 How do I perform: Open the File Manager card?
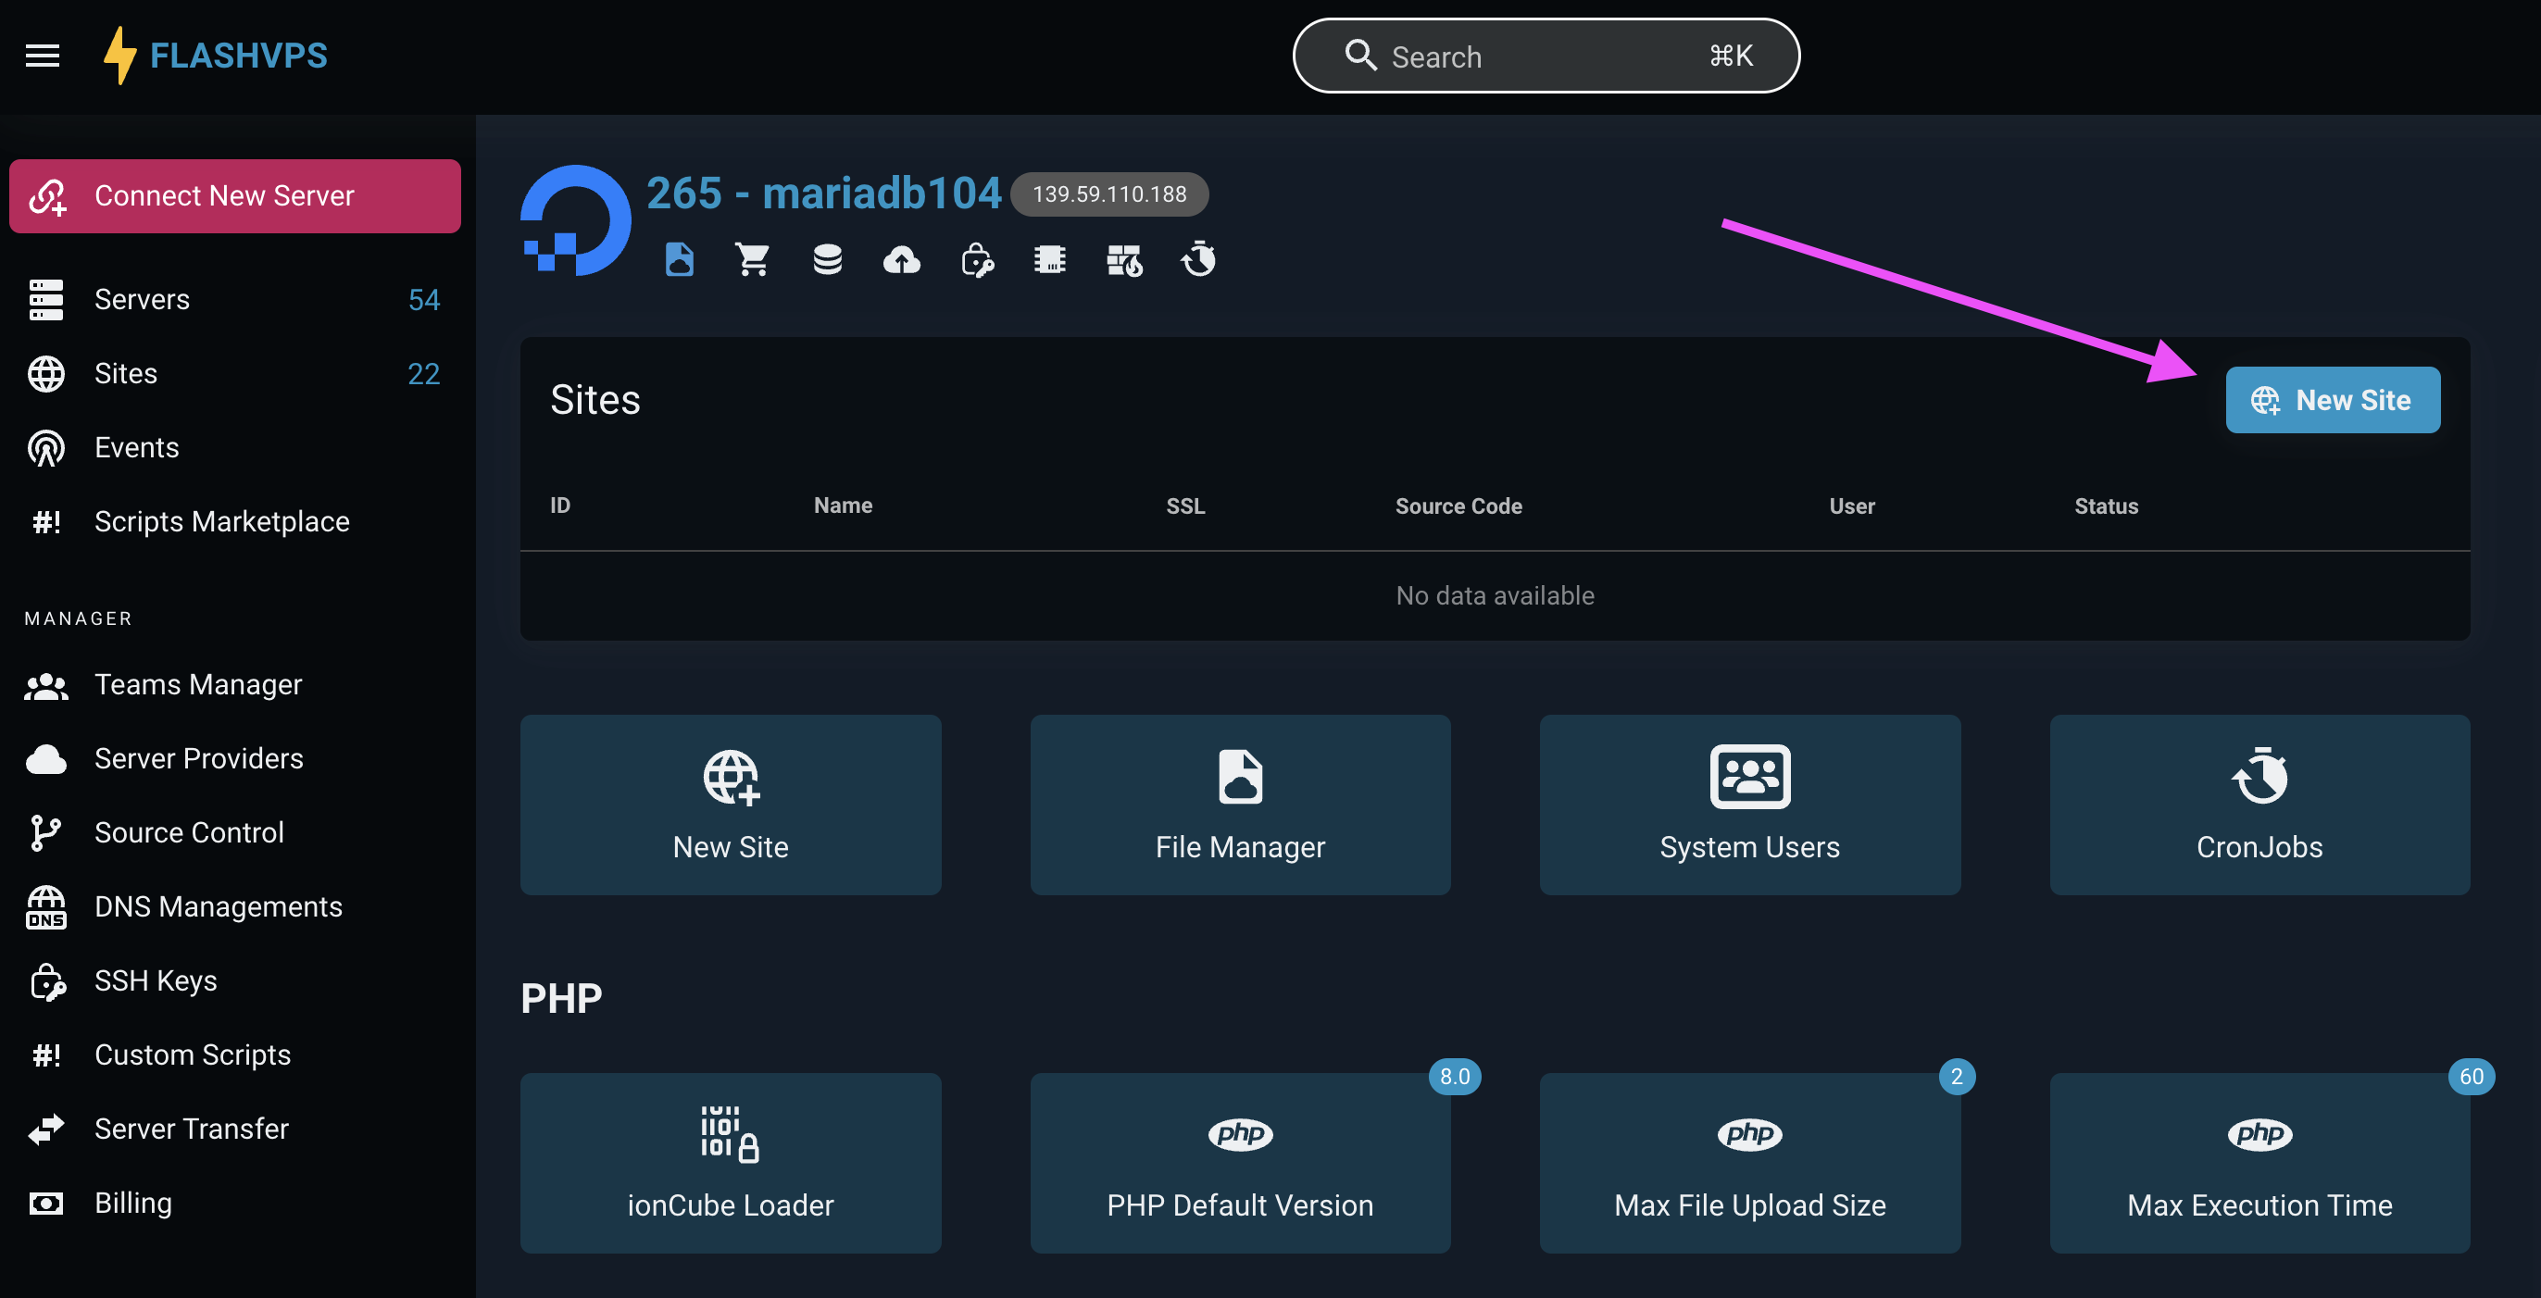click(1240, 805)
